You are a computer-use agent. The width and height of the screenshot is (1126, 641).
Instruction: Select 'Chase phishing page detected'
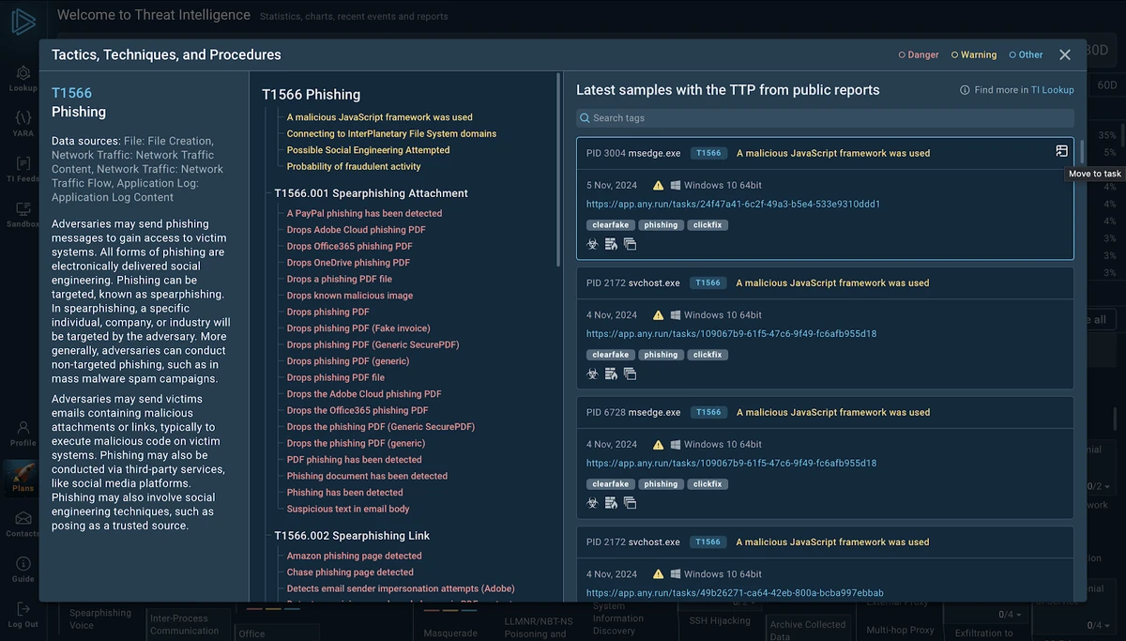click(x=350, y=572)
